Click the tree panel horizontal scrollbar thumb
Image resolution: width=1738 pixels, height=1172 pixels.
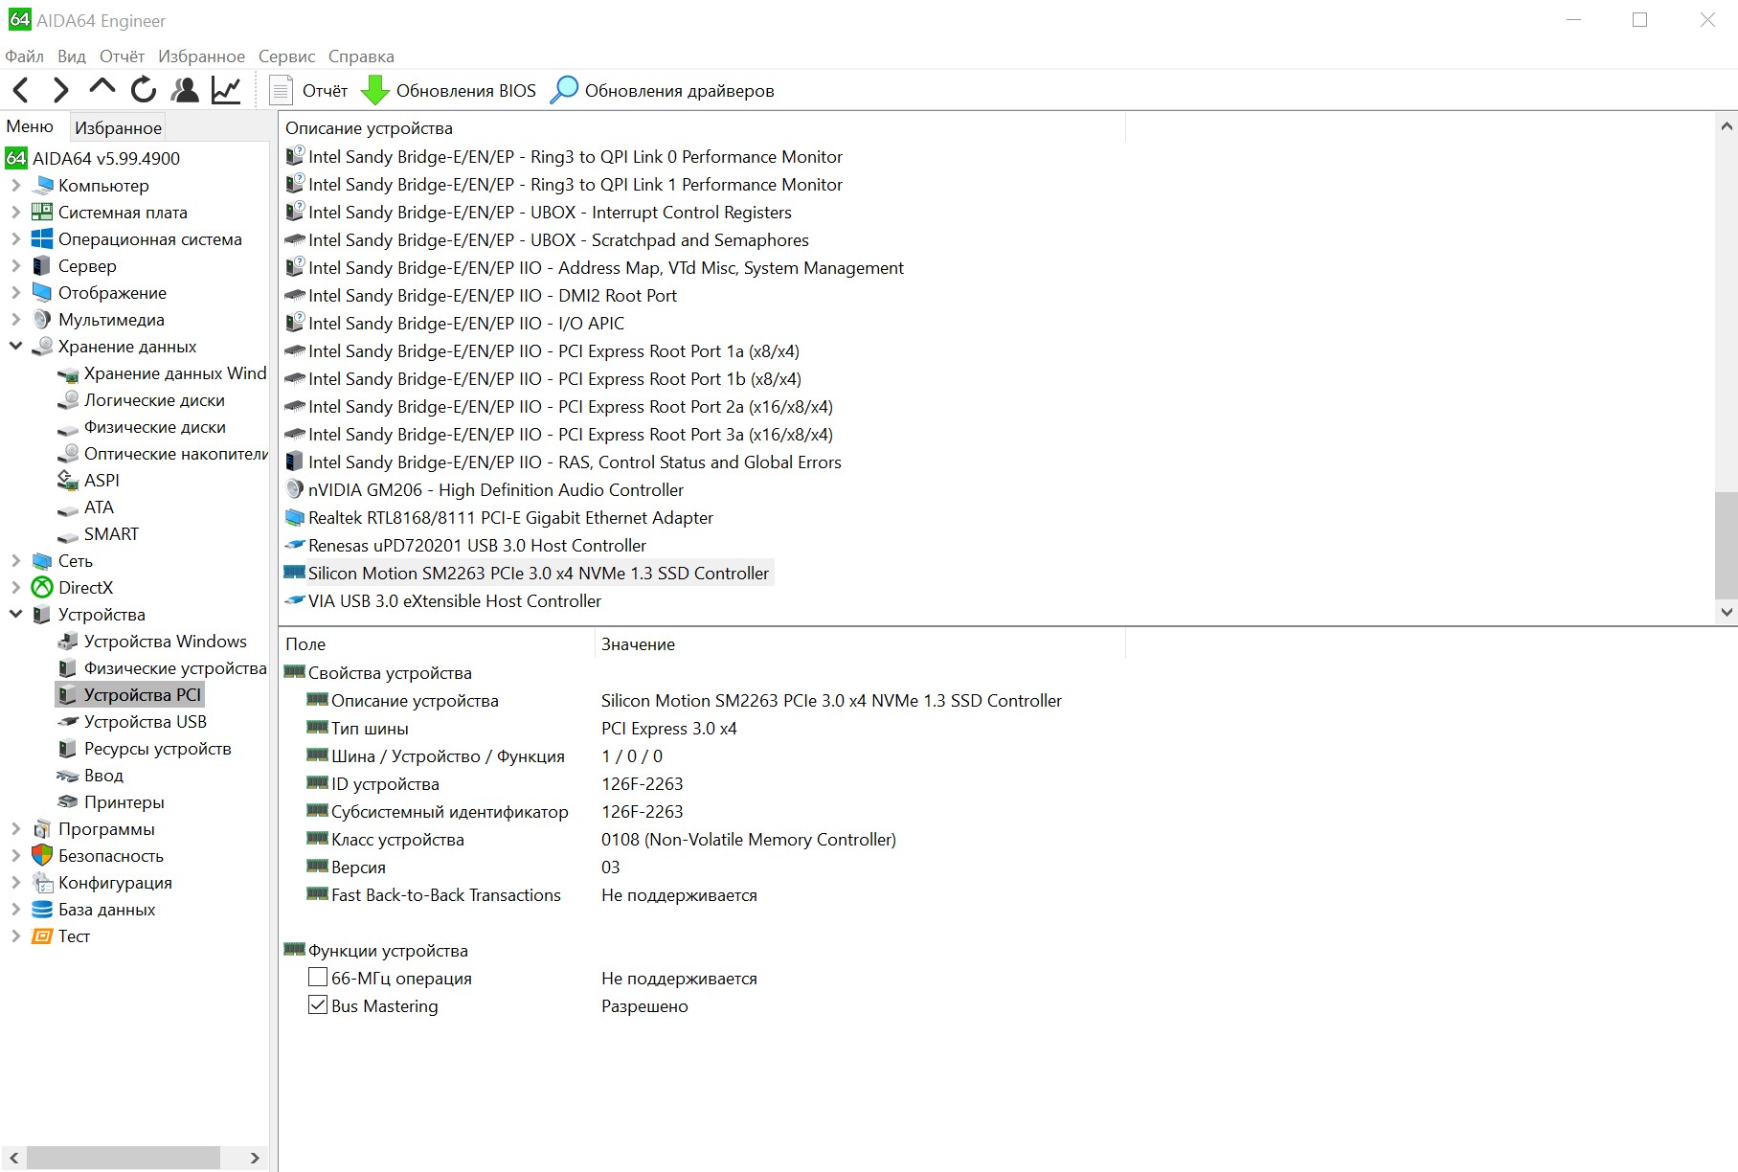(x=124, y=1158)
